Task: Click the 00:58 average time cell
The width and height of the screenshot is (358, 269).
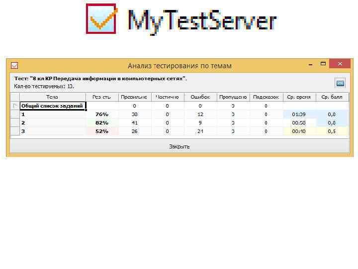Action: point(299,123)
